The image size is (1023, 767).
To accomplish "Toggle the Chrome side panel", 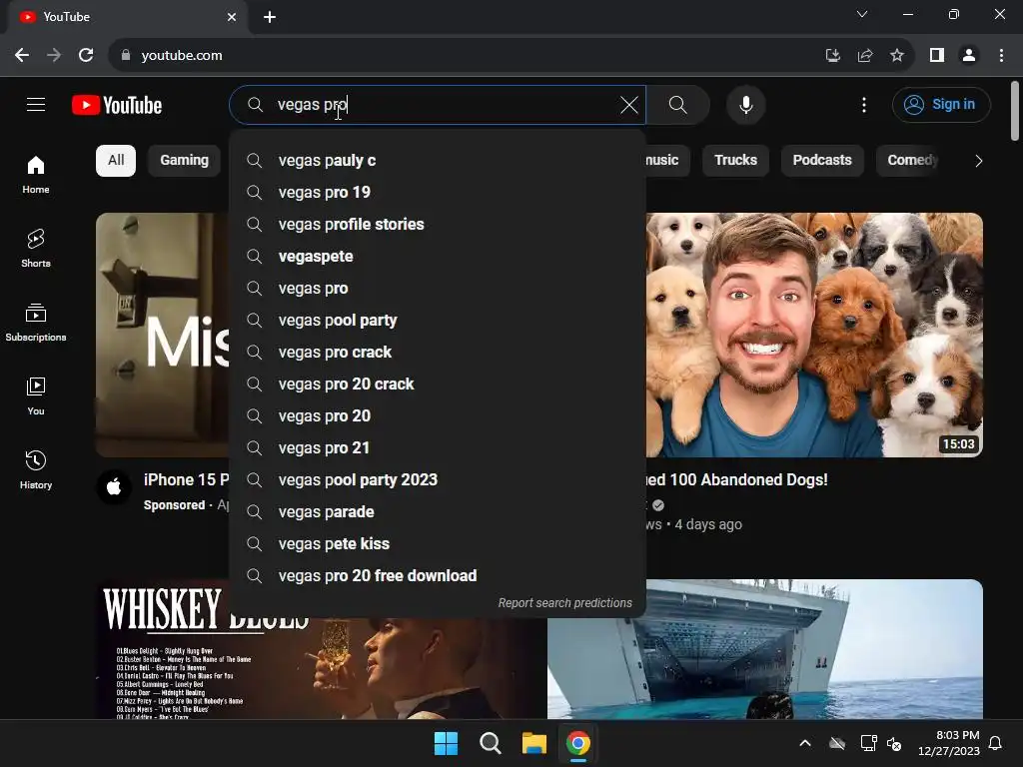I will click(937, 56).
